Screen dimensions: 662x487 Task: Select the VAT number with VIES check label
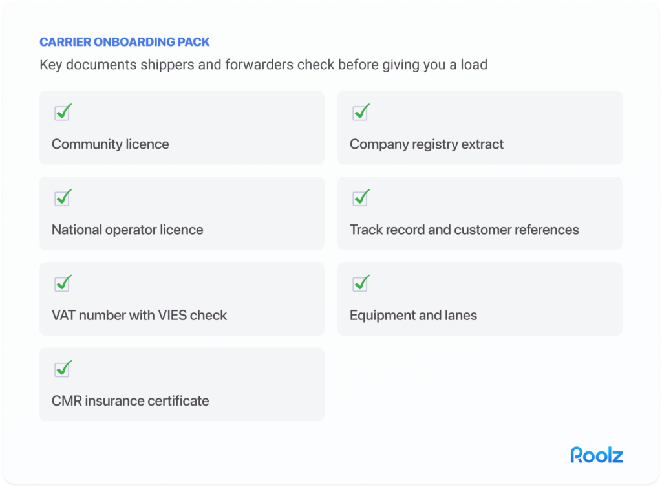[x=140, y=316]
